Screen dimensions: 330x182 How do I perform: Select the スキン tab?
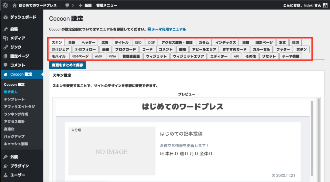coord(57,43)
